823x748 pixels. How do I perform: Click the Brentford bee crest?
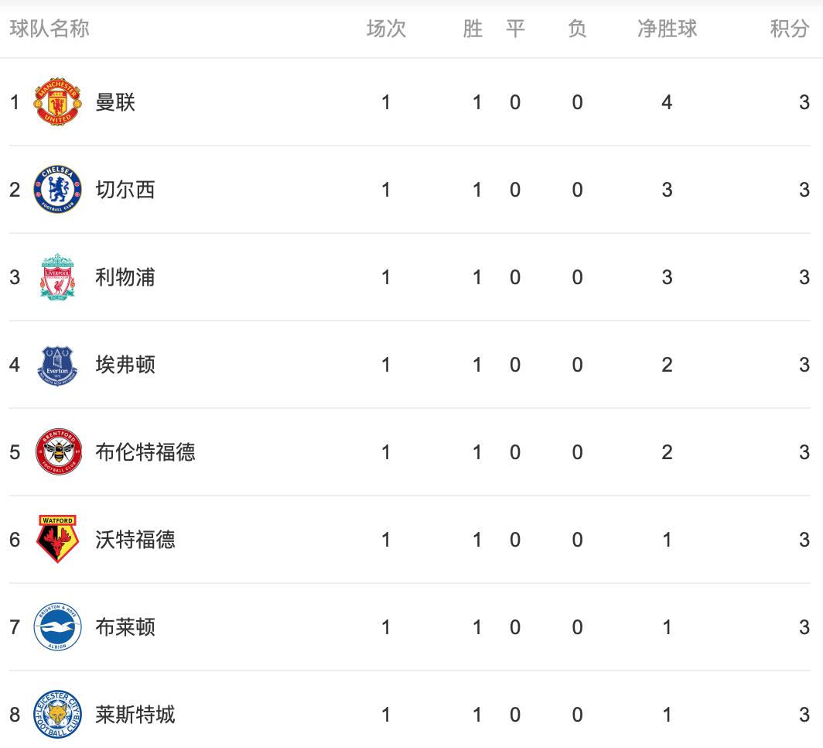click(56, 452)
